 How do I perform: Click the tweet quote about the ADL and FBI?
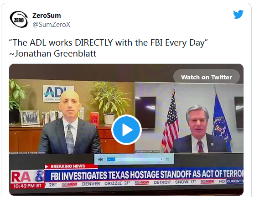point(108,42)
